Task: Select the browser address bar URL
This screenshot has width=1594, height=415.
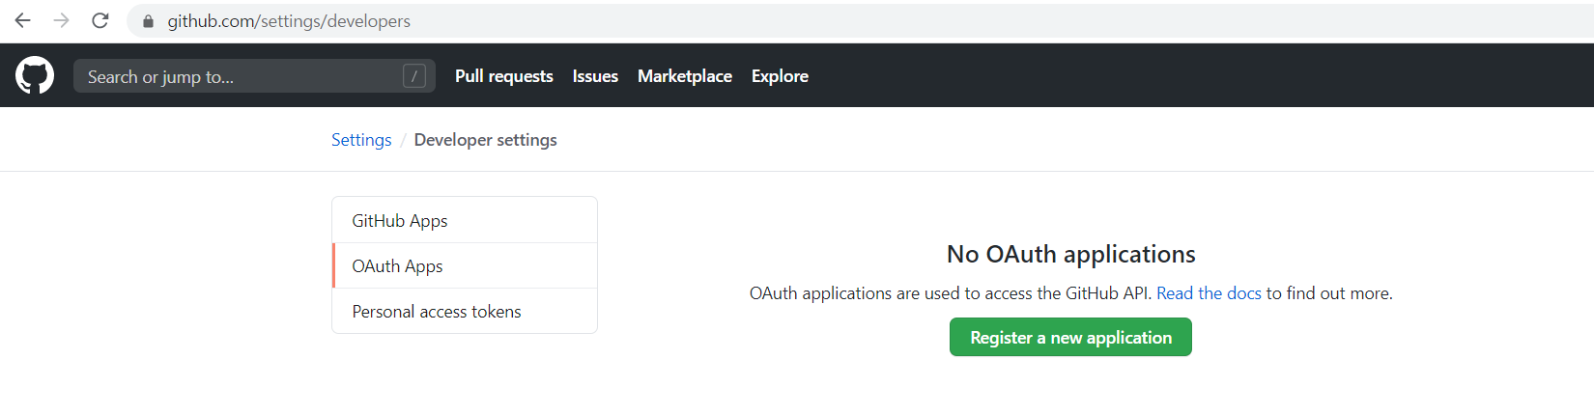Action: (289, 21)
